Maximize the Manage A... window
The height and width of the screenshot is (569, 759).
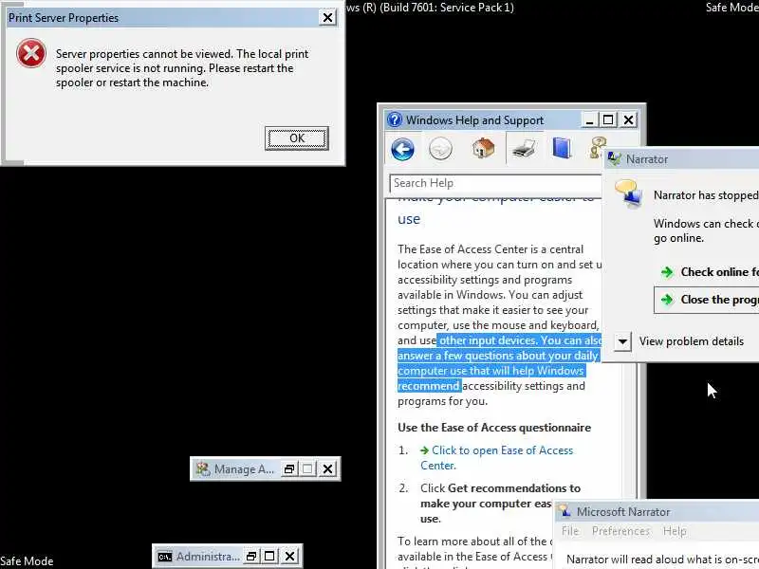307,468
